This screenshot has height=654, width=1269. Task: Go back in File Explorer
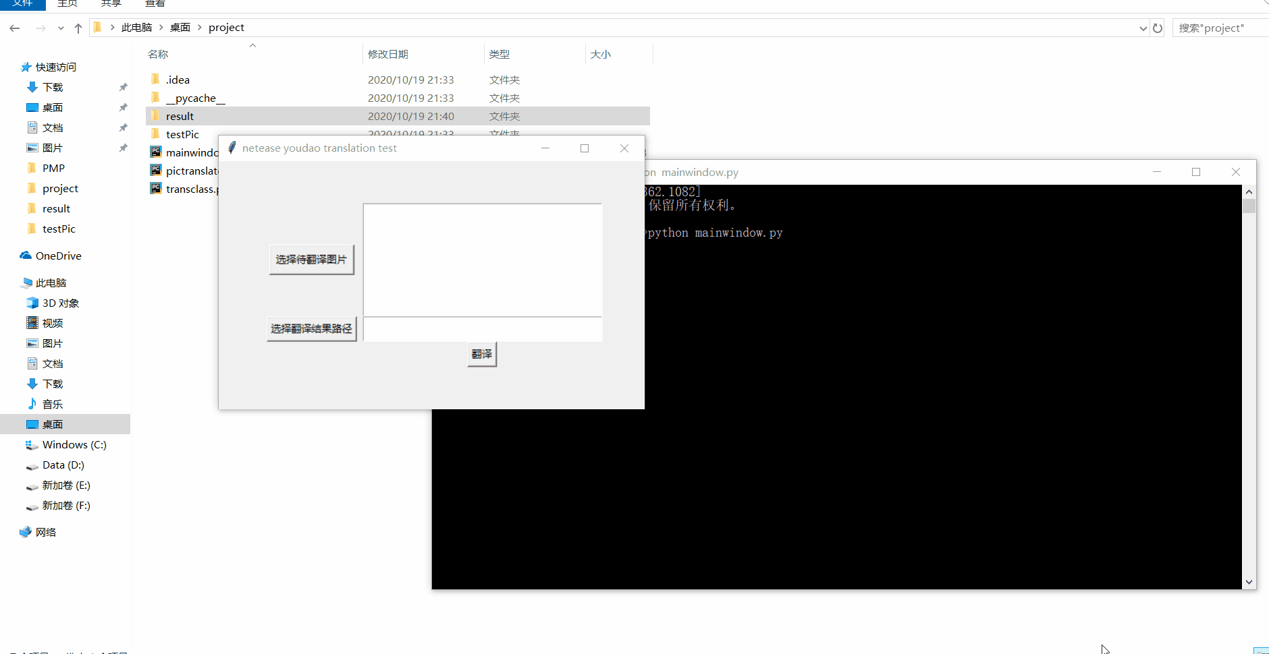click(x=15, y=28)
